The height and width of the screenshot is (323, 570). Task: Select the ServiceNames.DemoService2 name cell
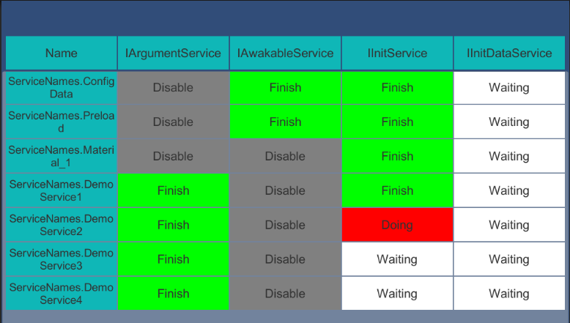pyautogui.click(x=62, y=225)
